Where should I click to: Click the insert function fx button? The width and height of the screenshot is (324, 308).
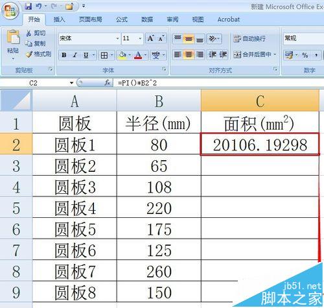tap(108, 82)
